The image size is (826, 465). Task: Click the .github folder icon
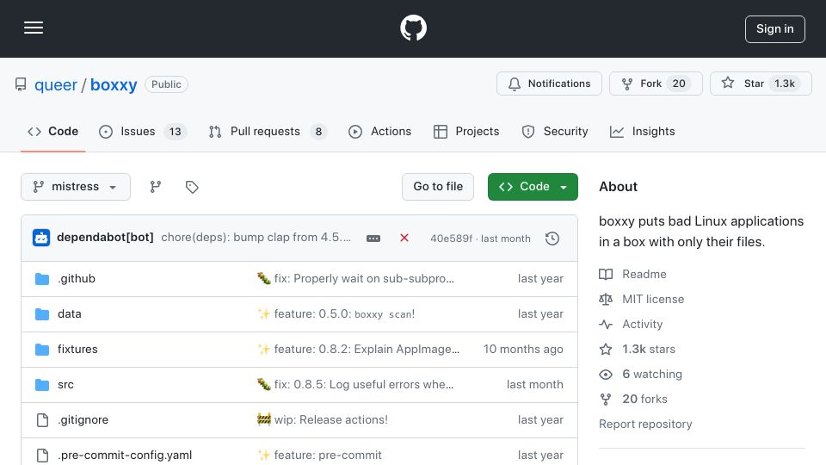(x=42, y=278)
